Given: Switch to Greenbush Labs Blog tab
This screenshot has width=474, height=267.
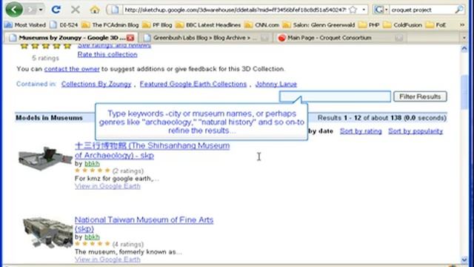Looking at the screenshot, I should pos(206,38).
